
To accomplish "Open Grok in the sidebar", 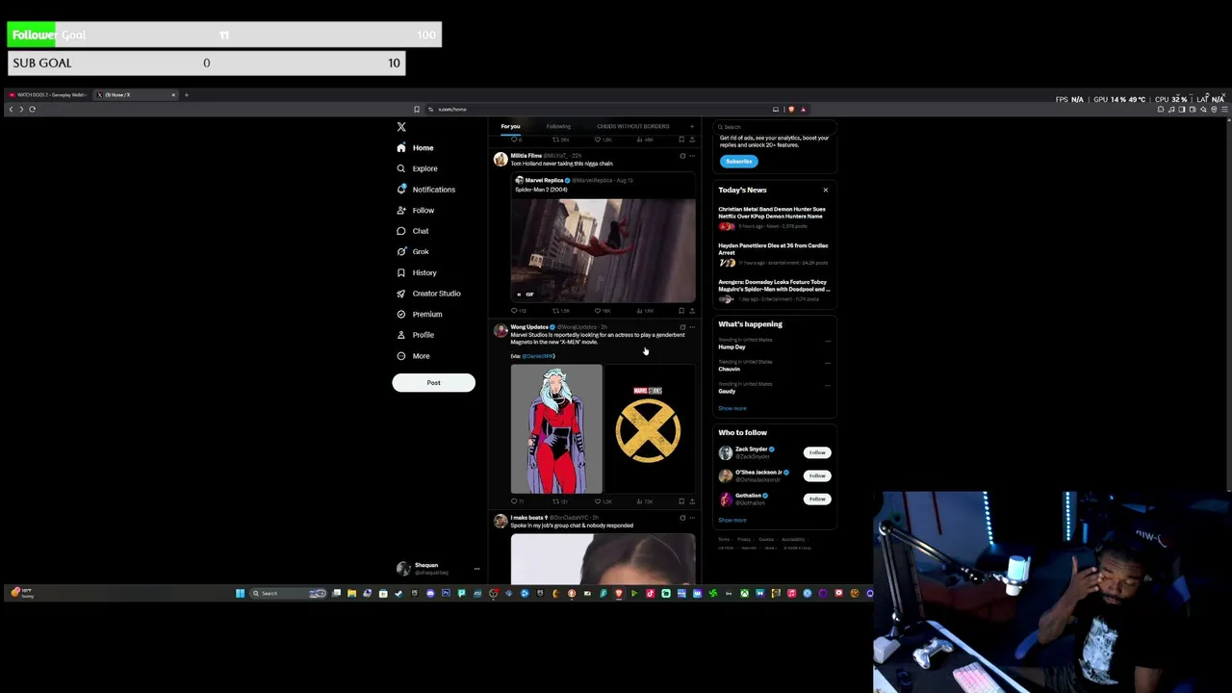I will coord(413,252).
